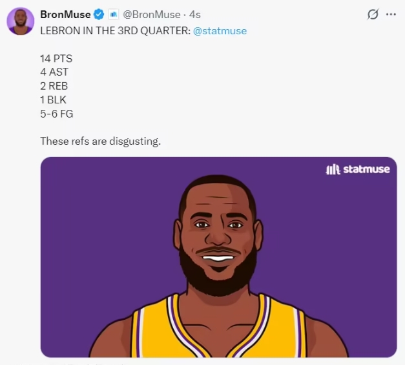This screenshot has height=365, width=405.
Task: Click the '1 BLK' stat line
Action: coord(53,100)
